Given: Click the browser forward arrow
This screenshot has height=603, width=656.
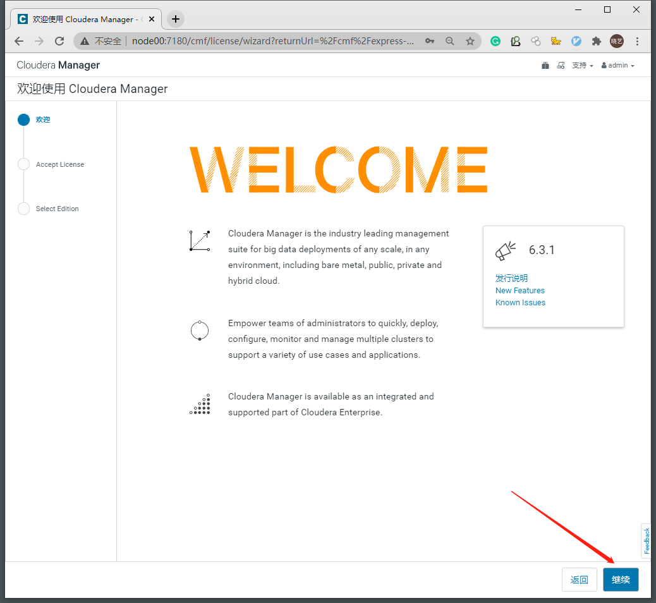Looking at the screenshot, I should tap(39, 41).
